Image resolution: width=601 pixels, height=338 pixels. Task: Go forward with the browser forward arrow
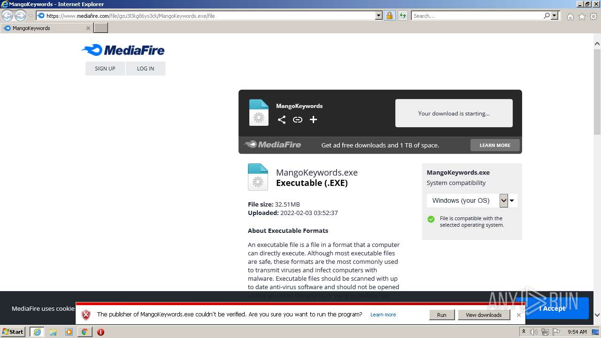20,15
